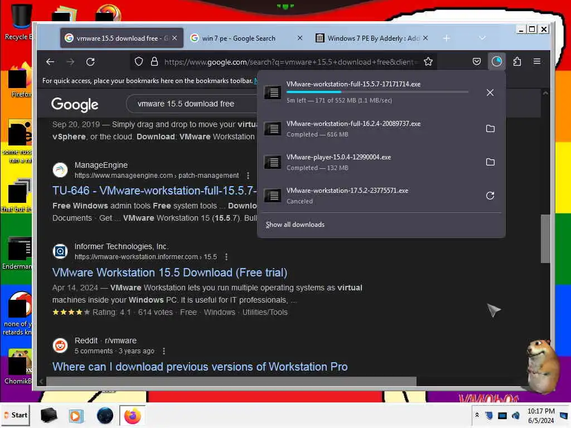This screenshot has height=428, width=571.
Task: Cancel the VMware-workstation-full-15.5.7 download
Action: 490,93
